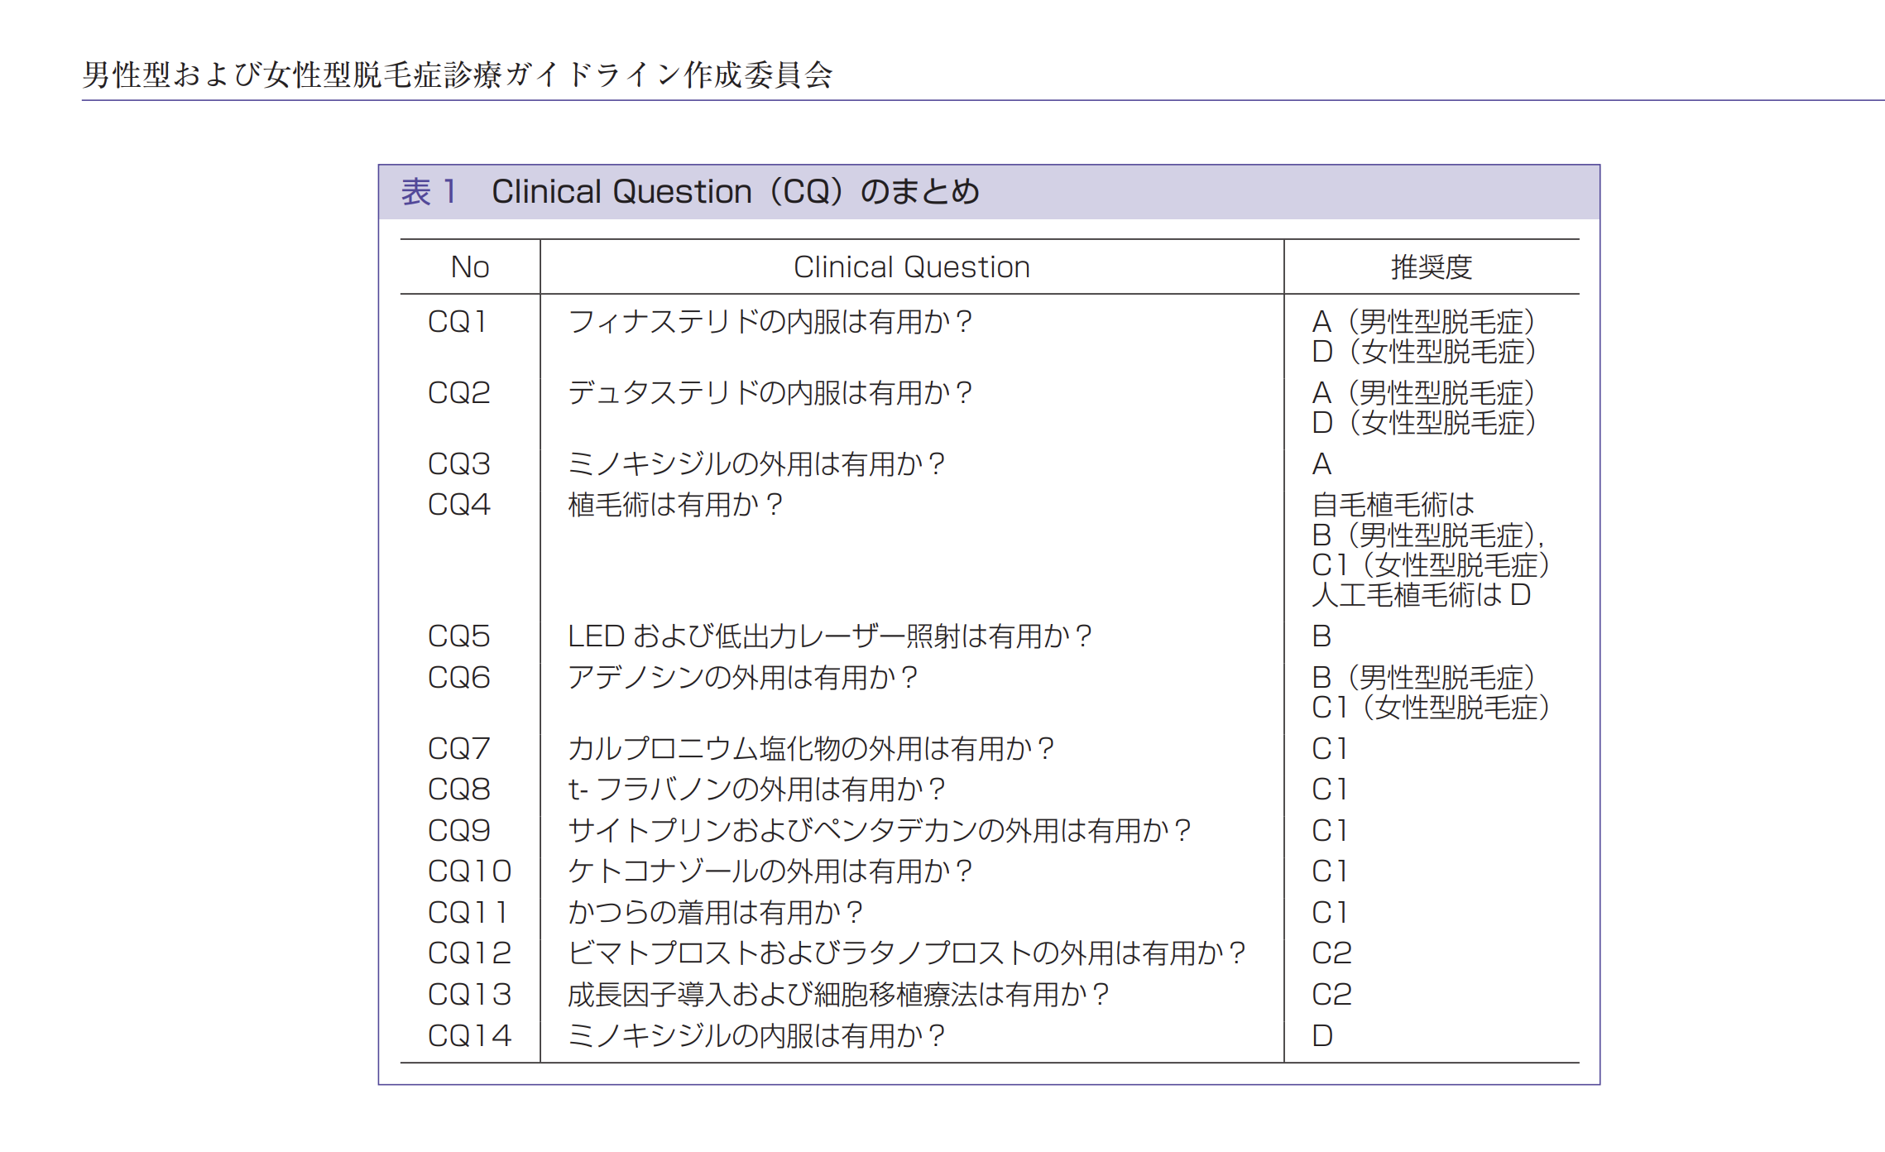Click the table title 表1 Clinical Question (CQ) のまとめ

point(690,192)
